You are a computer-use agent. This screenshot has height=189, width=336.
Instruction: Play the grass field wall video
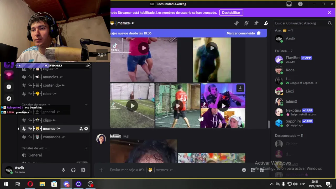132,106
